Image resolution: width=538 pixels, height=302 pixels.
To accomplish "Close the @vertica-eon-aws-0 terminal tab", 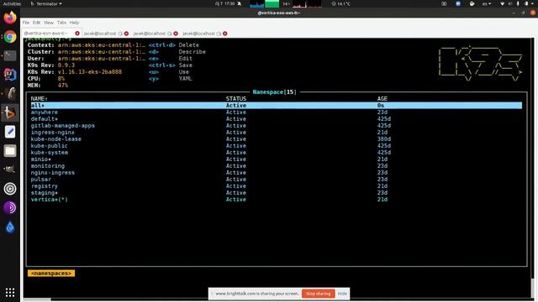I will 77,34.
